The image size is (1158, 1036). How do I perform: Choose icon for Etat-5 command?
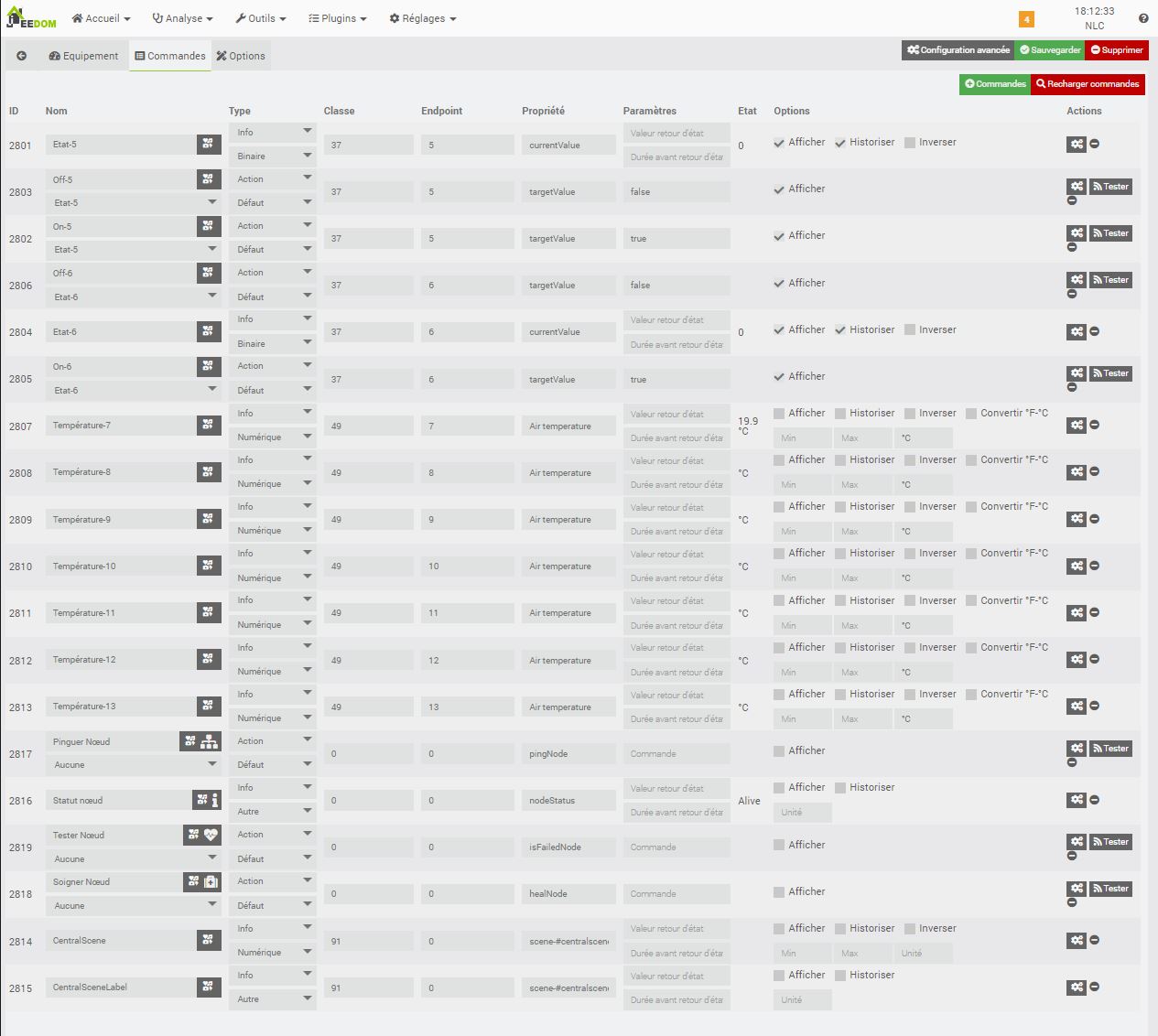pos(209,144)
